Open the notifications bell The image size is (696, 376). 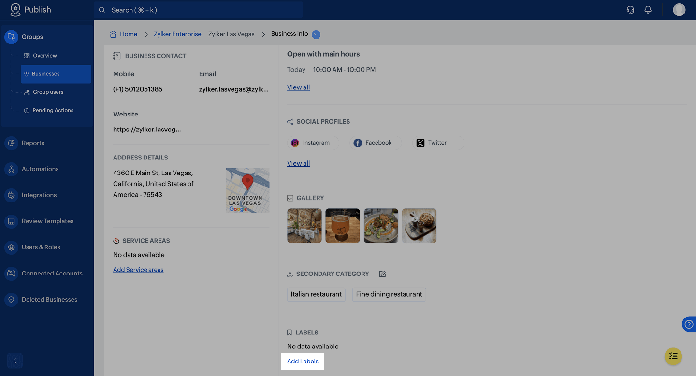point(648,10)
